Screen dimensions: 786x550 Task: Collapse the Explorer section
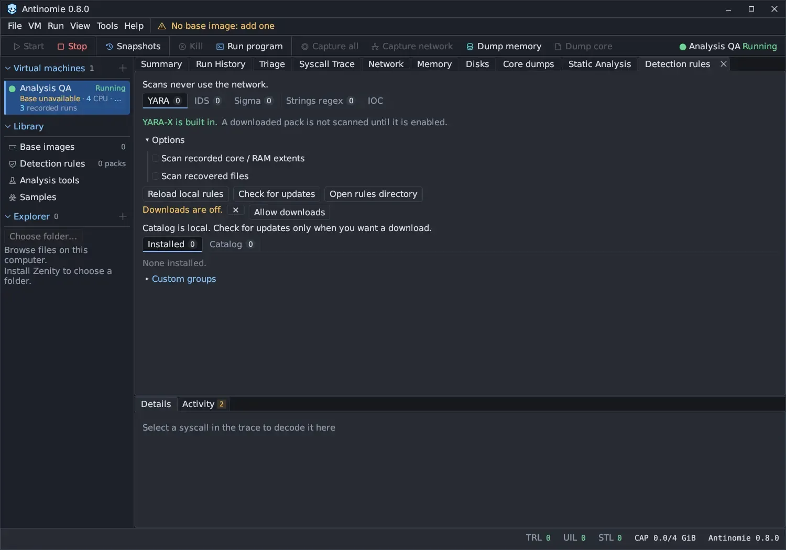[8, 216]
